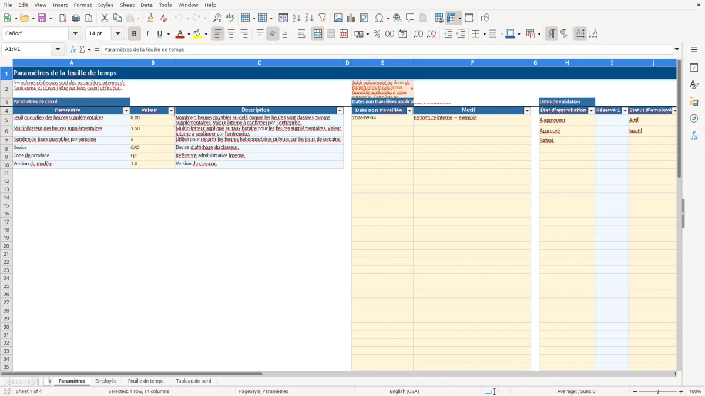Insert an image
The width and height of the screenshot is (705, 396).
click(x=338, y=18)
